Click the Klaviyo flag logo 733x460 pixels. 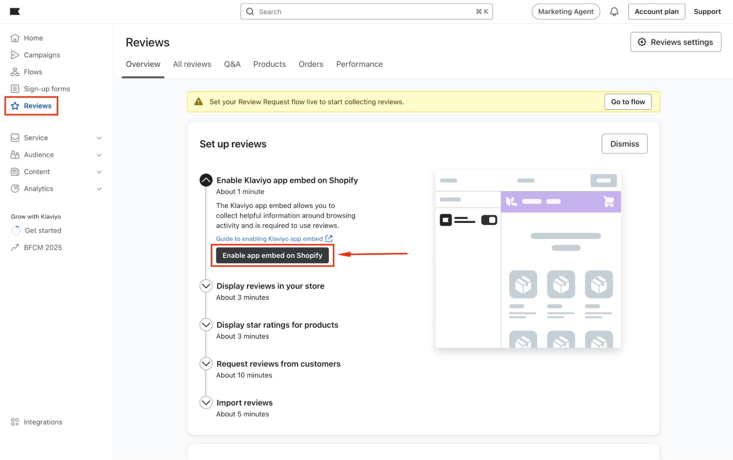[x=15, y=11]
